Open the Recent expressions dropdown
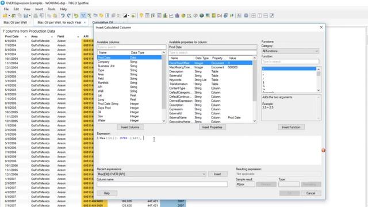The image size is (368, 207). [151, 174]
